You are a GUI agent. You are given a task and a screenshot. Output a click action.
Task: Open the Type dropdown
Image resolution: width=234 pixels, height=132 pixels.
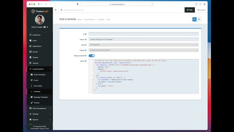pos(144,45)
